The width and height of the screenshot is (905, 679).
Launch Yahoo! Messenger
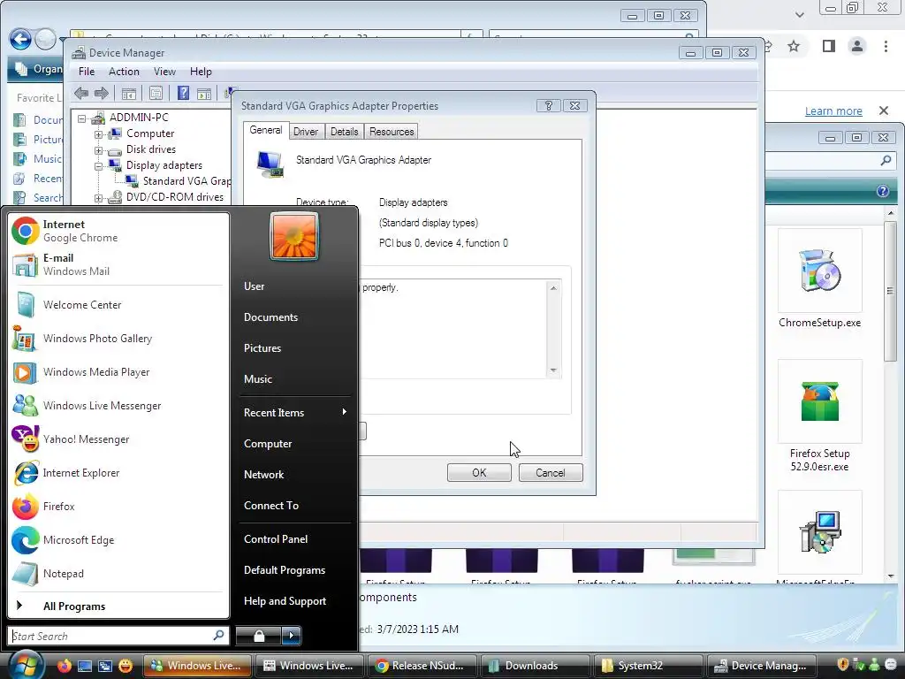(x=118, y=439)
